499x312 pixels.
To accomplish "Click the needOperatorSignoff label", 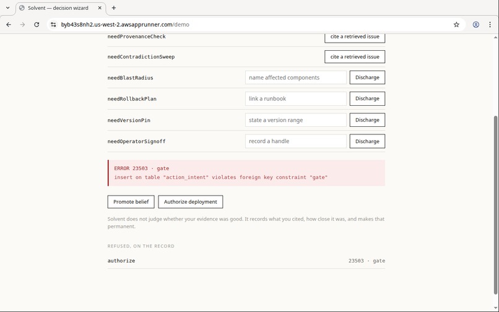I will tap(137, 141).
